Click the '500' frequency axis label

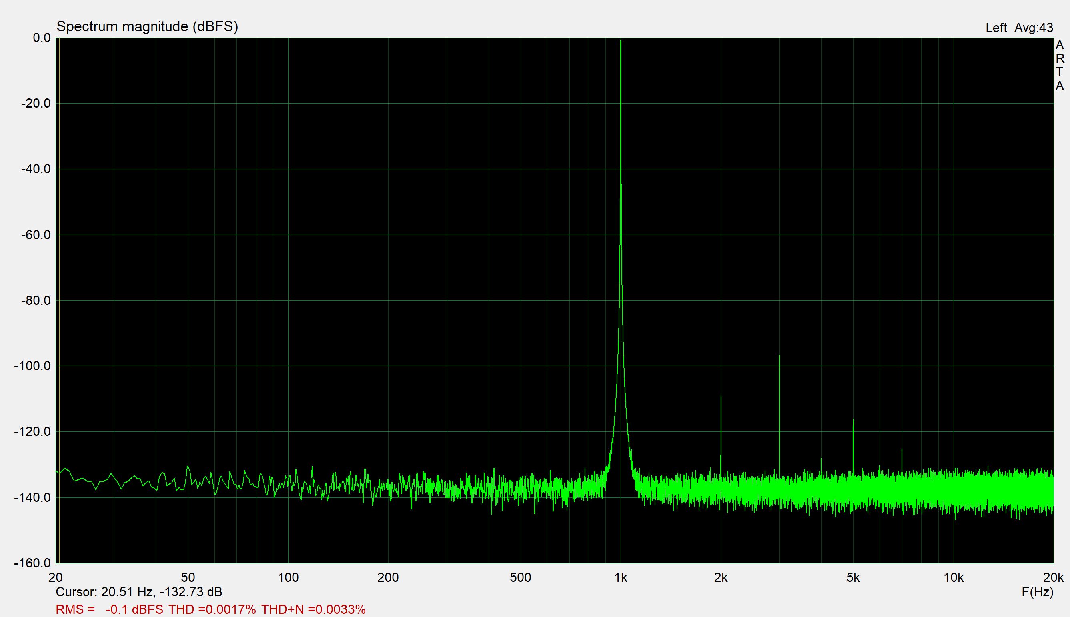(521, 577)
